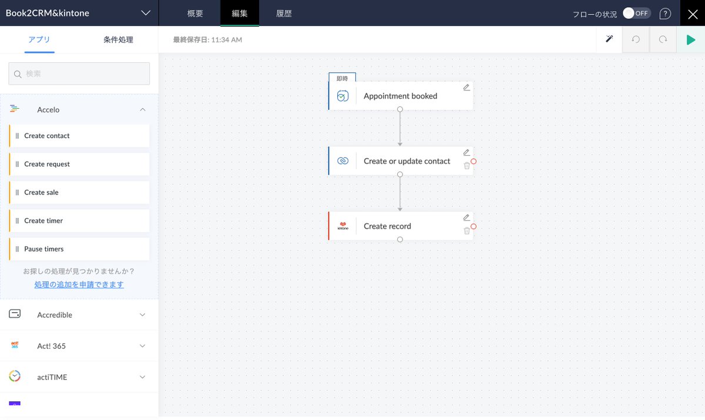Viewport: 705px width, 420px height.
Task: Switch to the 条件処理 sidebar tab
Action: pyautogui.click(x=117, y=39)
